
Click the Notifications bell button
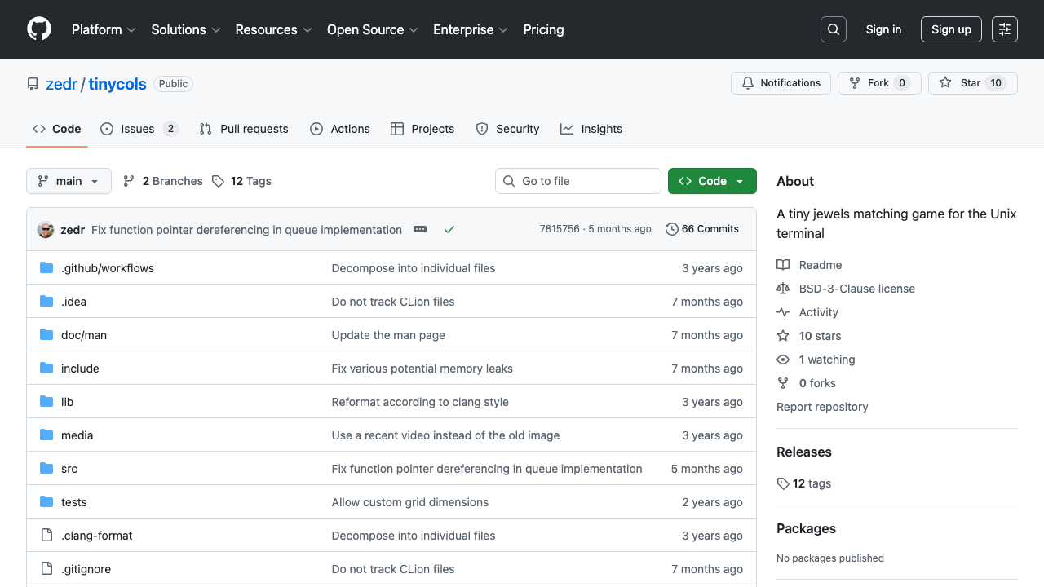click(781, 83)
